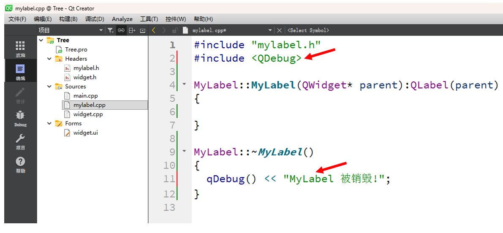Open the Help (帮助) mode

click(x=20, y=165)
